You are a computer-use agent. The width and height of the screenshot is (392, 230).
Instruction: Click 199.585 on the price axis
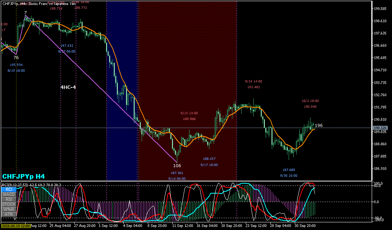(380, 9)
